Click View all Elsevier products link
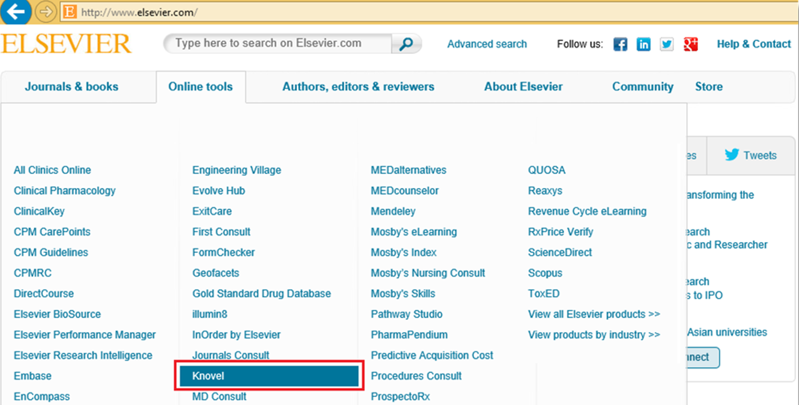This screenshot has height=405, width=799. 594,314
